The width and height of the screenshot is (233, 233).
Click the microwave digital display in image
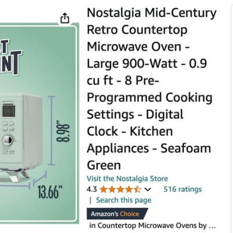coord(9,111)
